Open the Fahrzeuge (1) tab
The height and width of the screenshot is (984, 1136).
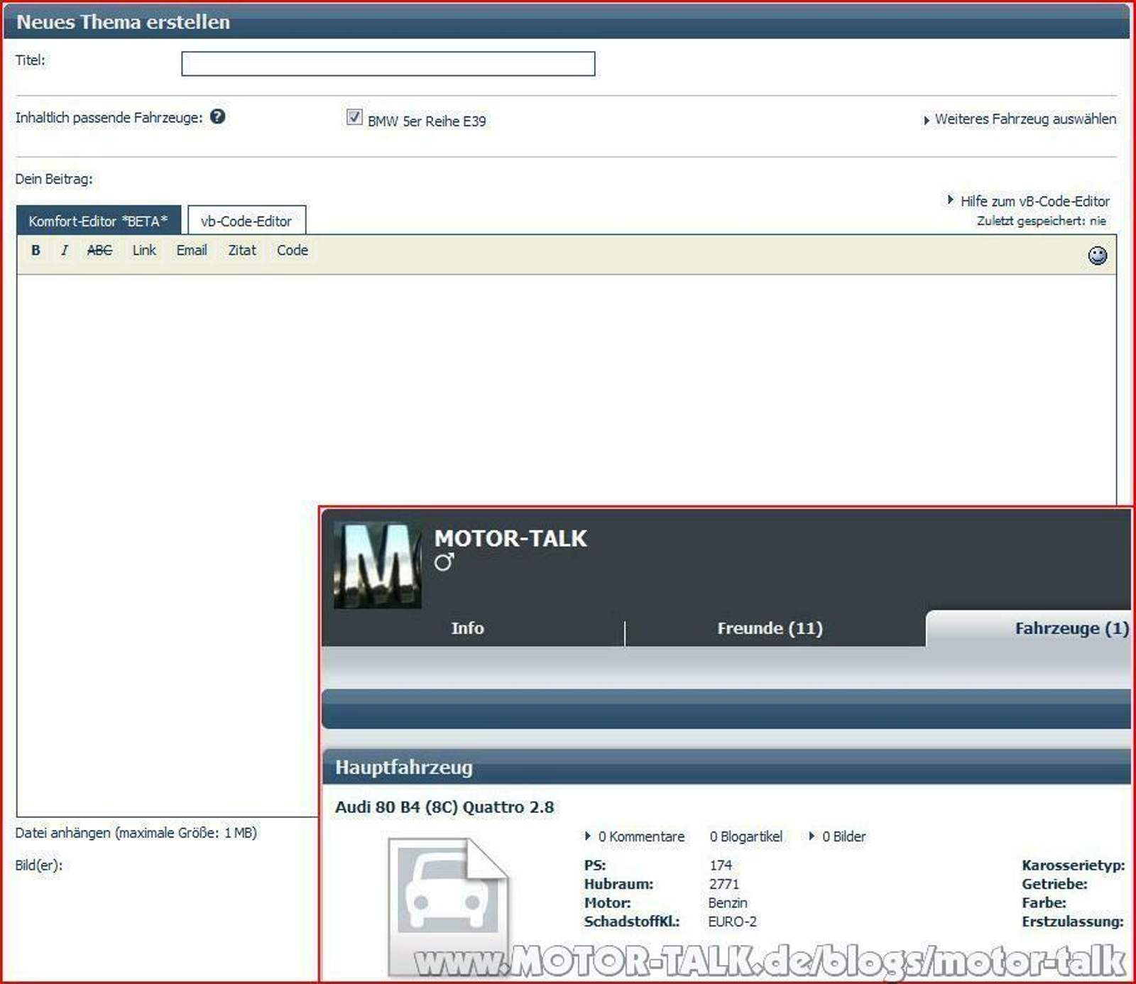(1029, 628)
